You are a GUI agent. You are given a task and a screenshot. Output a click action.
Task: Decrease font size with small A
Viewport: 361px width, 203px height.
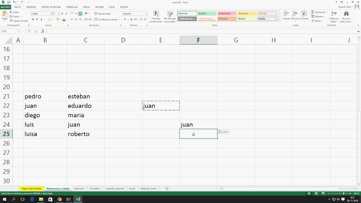[66, 14]
